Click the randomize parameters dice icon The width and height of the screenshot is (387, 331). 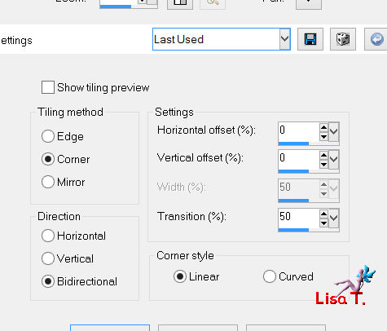(343, 39)
